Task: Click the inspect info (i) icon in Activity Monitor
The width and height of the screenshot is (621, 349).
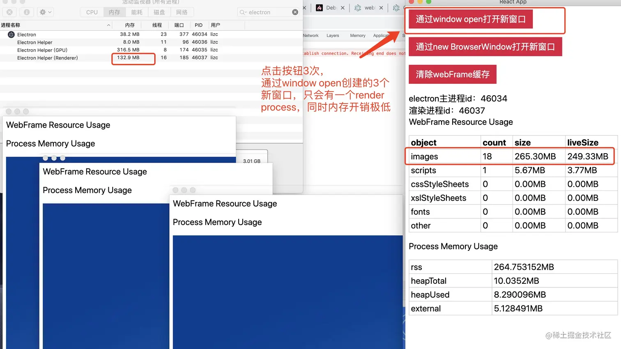Action: [x=27, y=11]
